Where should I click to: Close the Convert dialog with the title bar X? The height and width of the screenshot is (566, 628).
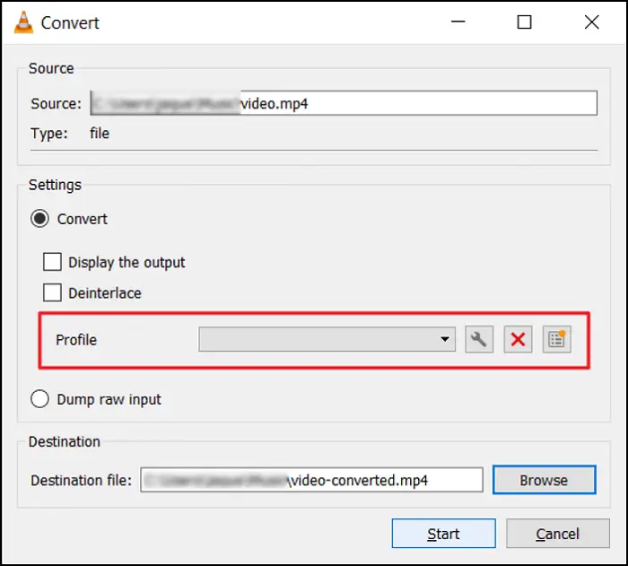click(591, 22)
